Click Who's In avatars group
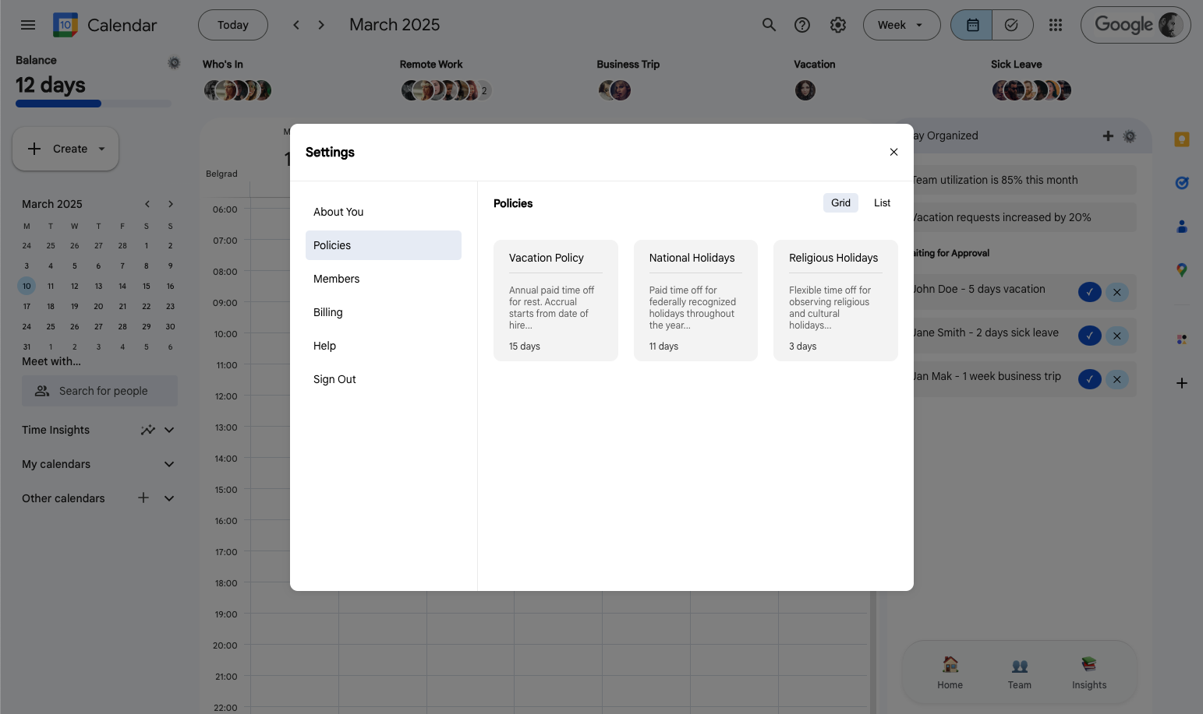 [238, 90]
